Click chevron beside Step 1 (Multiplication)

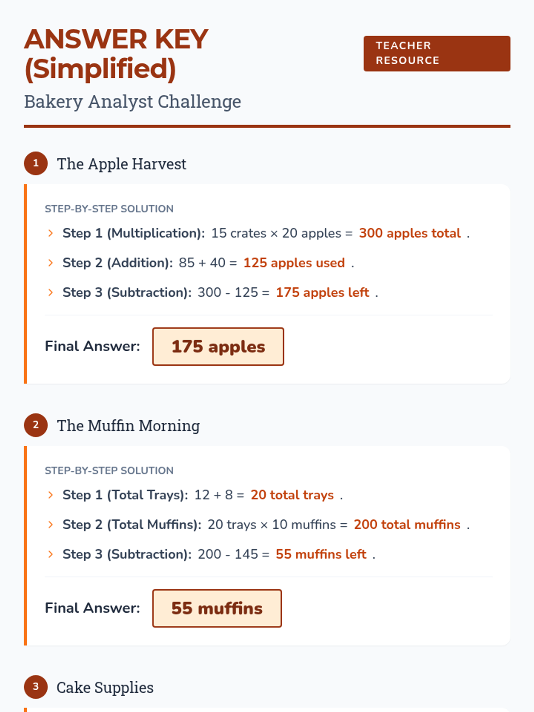50,233
